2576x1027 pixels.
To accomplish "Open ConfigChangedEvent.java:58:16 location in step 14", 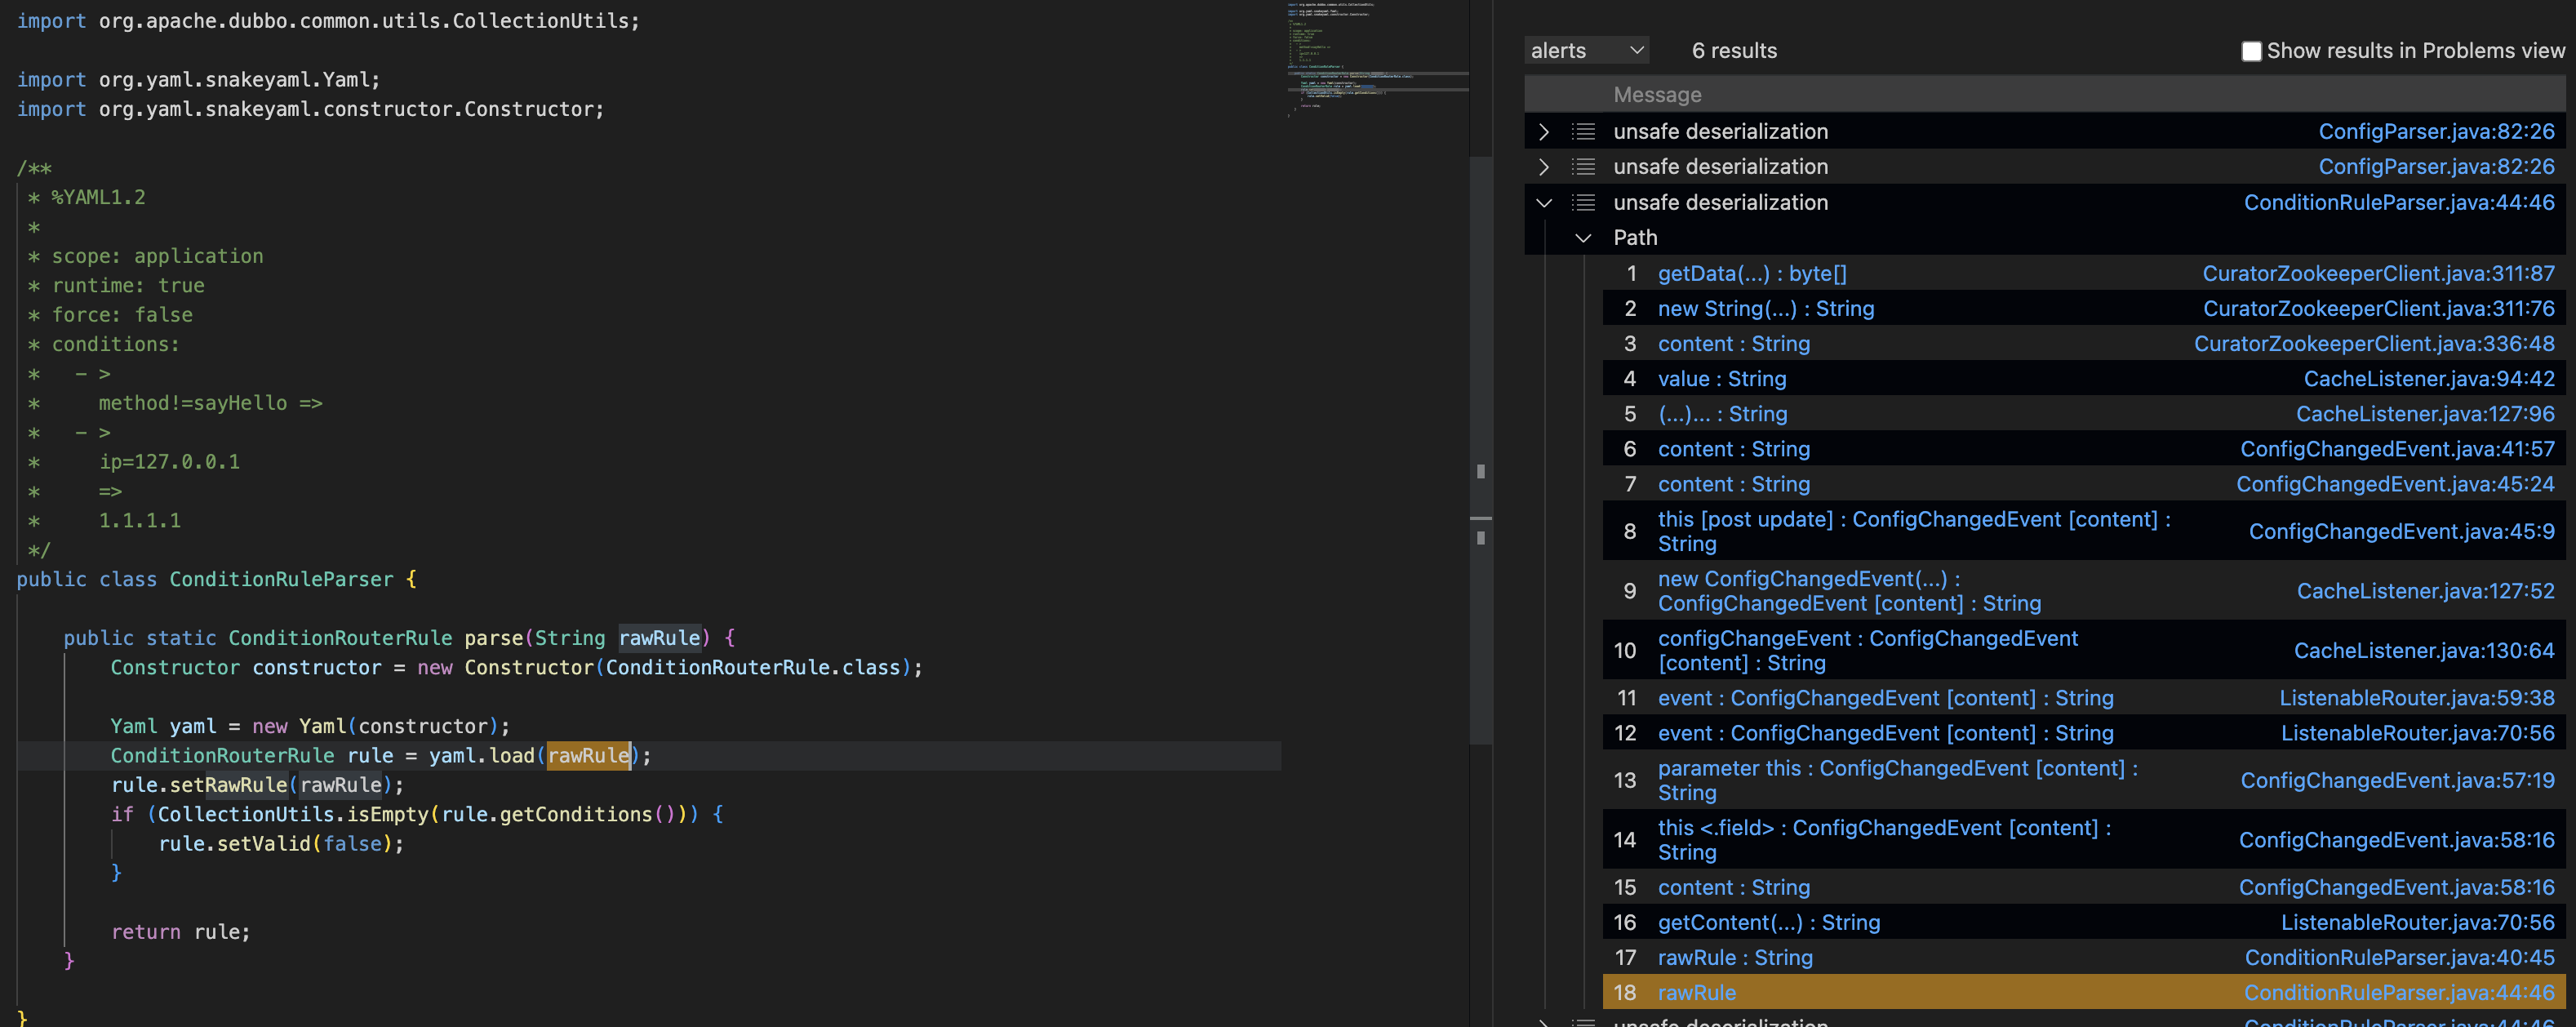I will click(2396, 840).
